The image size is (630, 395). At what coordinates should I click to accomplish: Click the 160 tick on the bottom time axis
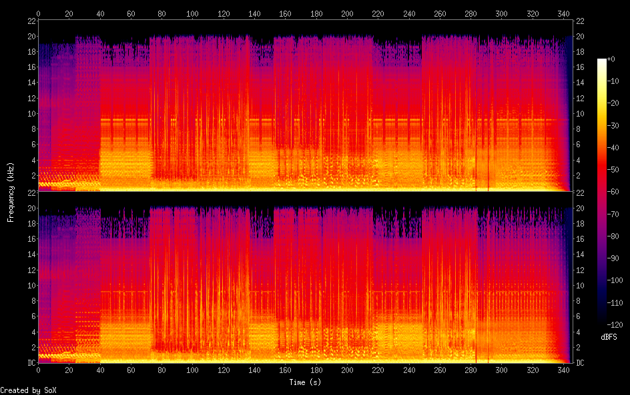tap(285, 370)
